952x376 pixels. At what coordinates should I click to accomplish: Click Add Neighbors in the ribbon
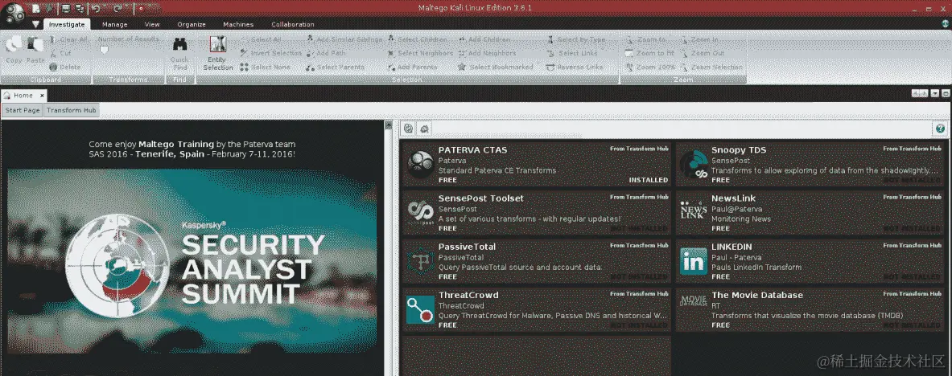(x=487, y=53)
